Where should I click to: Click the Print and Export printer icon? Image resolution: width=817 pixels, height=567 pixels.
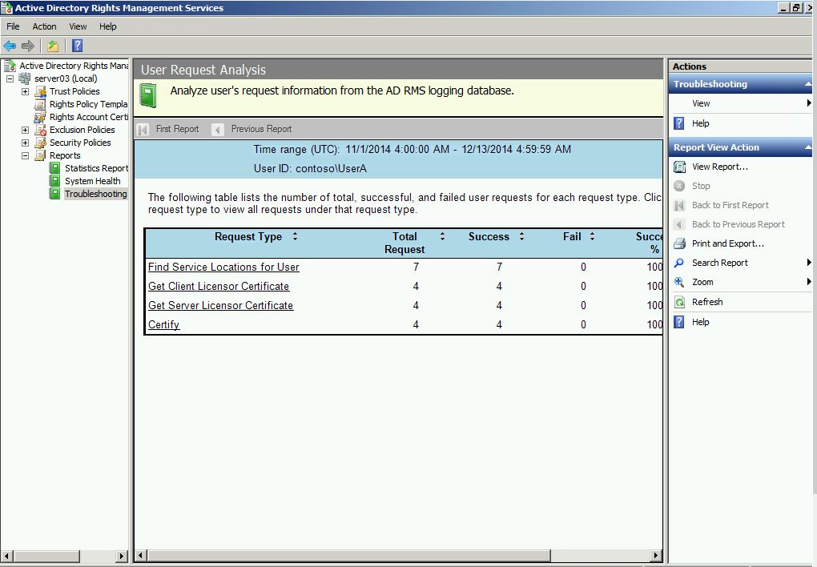(x=679, y=243)
